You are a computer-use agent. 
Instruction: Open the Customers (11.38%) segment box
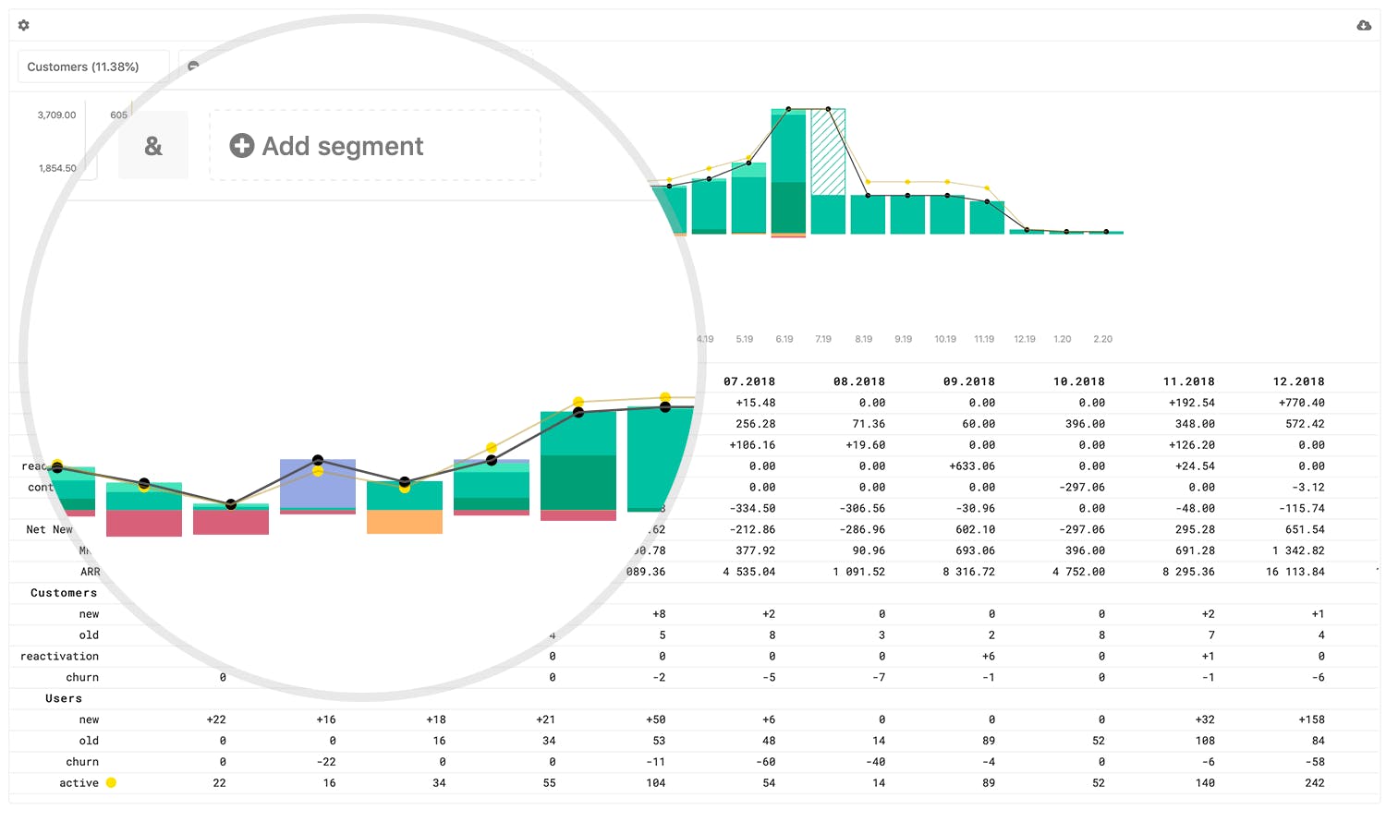click(x=93, y=66)
